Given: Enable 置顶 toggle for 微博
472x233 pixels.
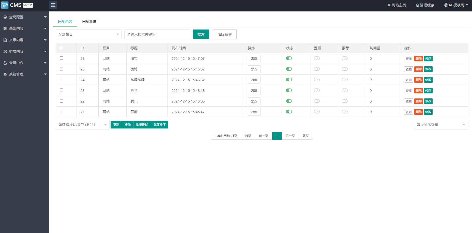Looking at the screenshot, I should click(317, 69).
